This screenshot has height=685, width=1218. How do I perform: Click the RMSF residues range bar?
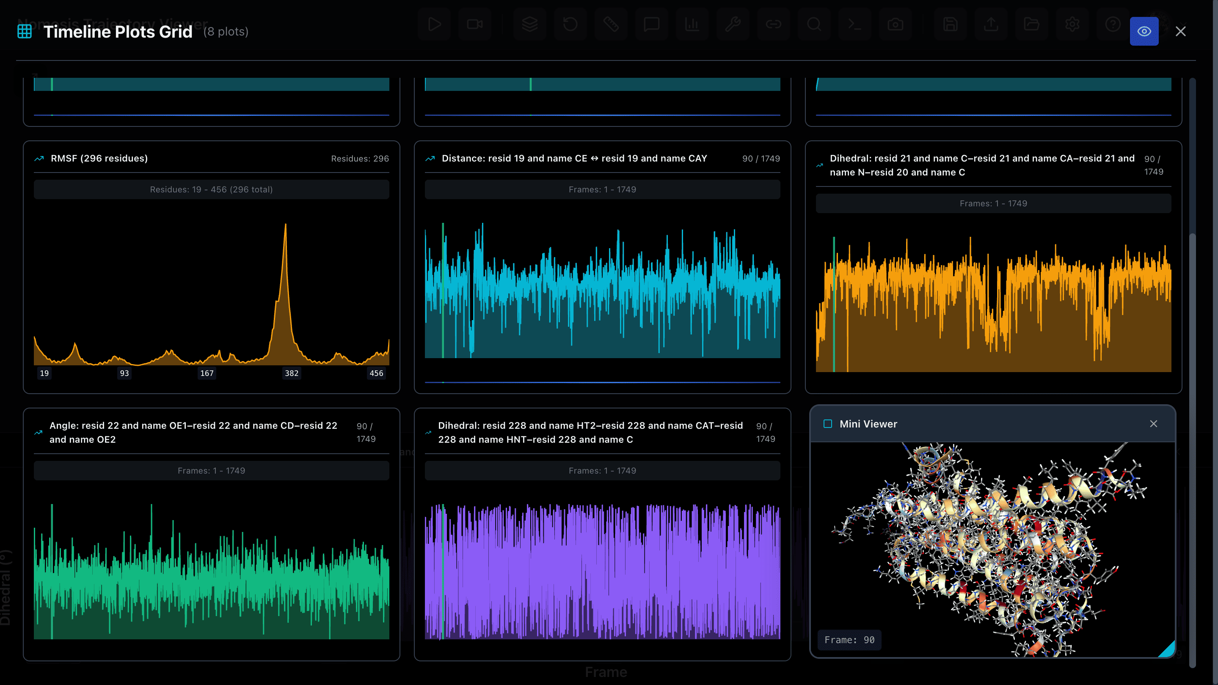click(x=211, y=189)
